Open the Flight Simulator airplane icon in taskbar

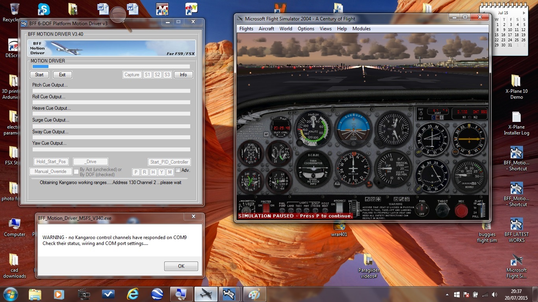click(x=206, y=294)
